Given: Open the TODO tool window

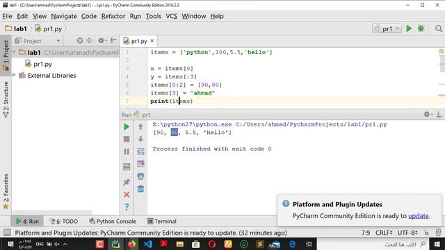Looking at the screenshot, I should 64,221.
